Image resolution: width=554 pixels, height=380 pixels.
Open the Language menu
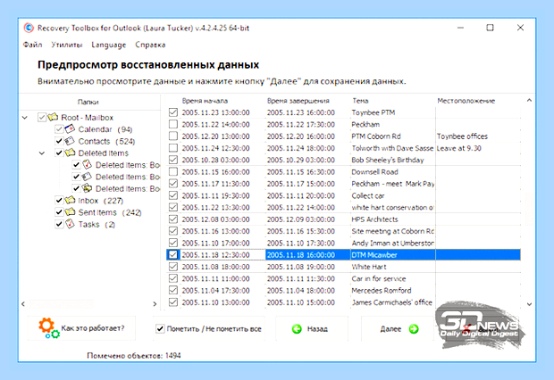(x=108, y=45)
